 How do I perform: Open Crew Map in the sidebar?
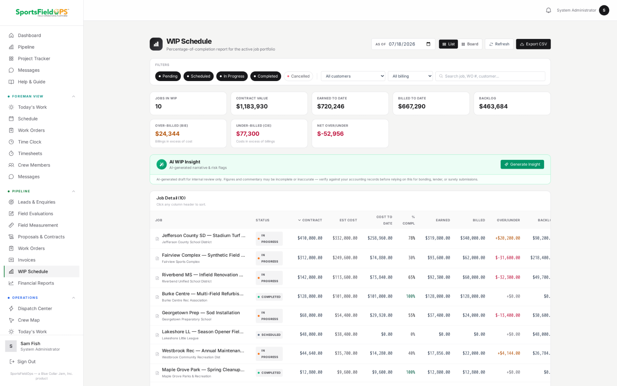[x=42, y=320]
